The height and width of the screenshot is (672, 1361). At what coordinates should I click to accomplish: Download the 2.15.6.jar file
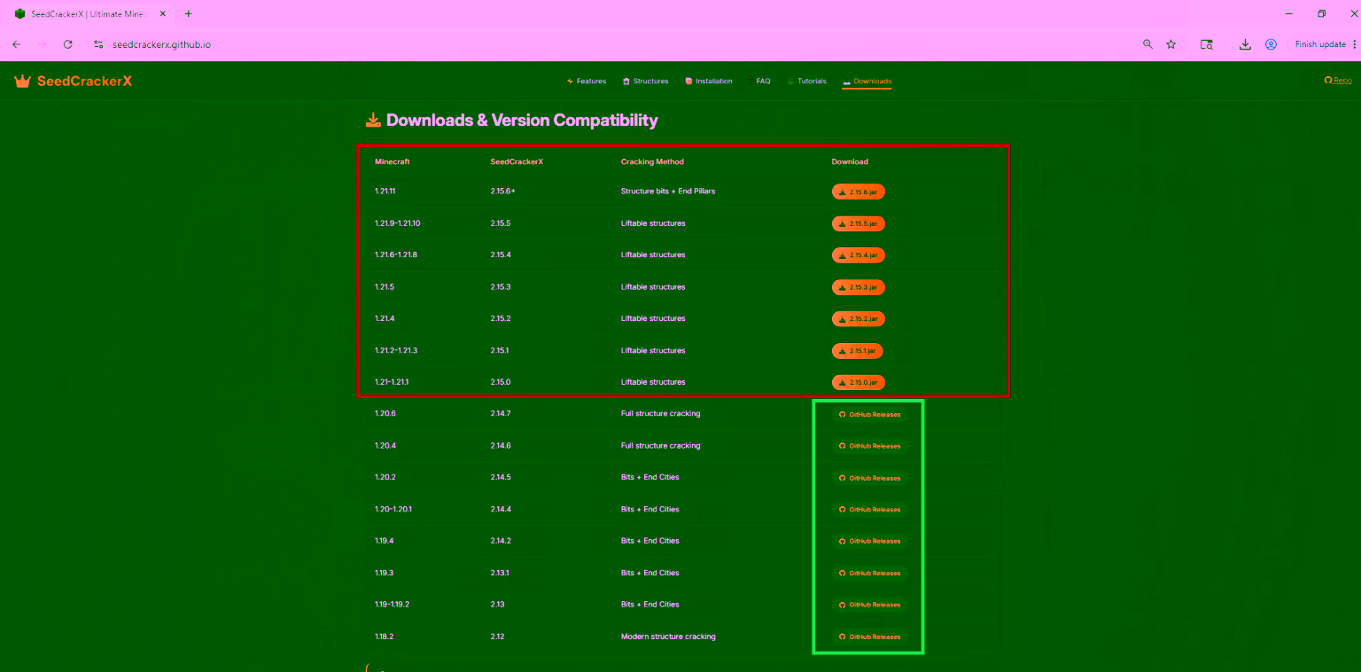pos(859,191)
